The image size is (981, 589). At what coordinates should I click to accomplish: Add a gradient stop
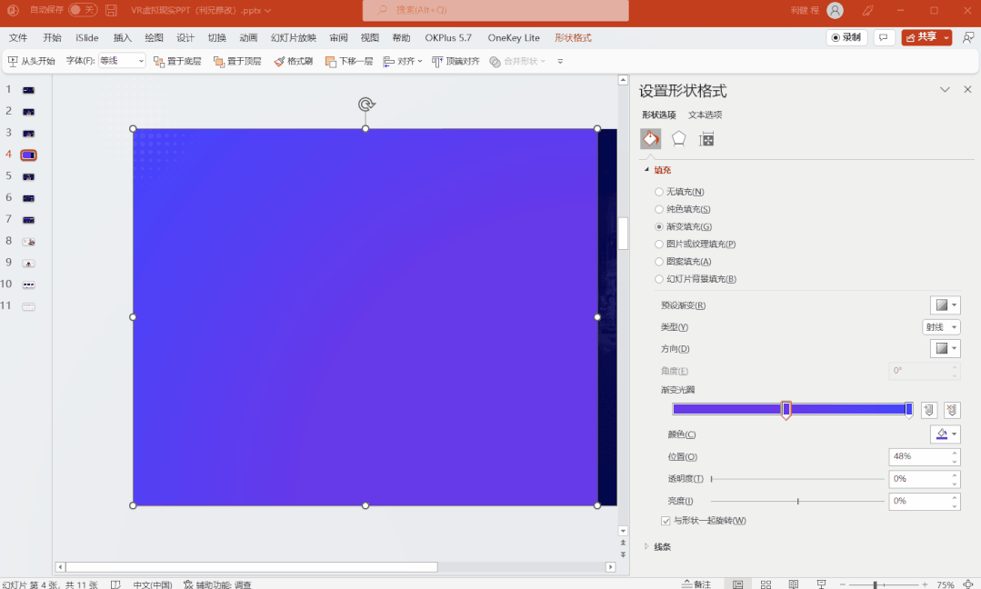tap(929, 410)
